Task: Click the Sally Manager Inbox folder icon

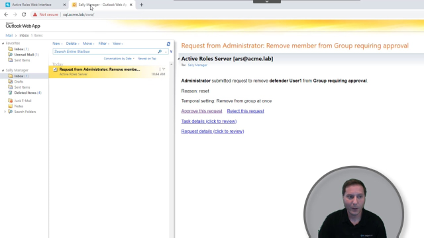Action: click(x=11, y=76)
